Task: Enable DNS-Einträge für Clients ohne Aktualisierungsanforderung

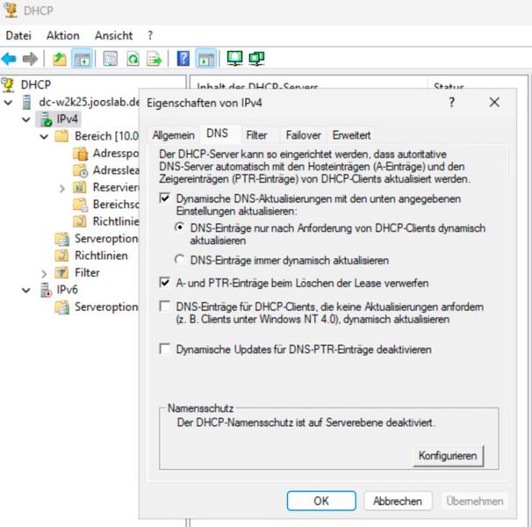Action: pos(165,307)
